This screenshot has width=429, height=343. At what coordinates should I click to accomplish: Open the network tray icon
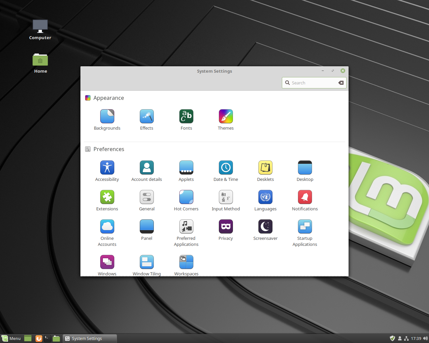coord(406,338)
